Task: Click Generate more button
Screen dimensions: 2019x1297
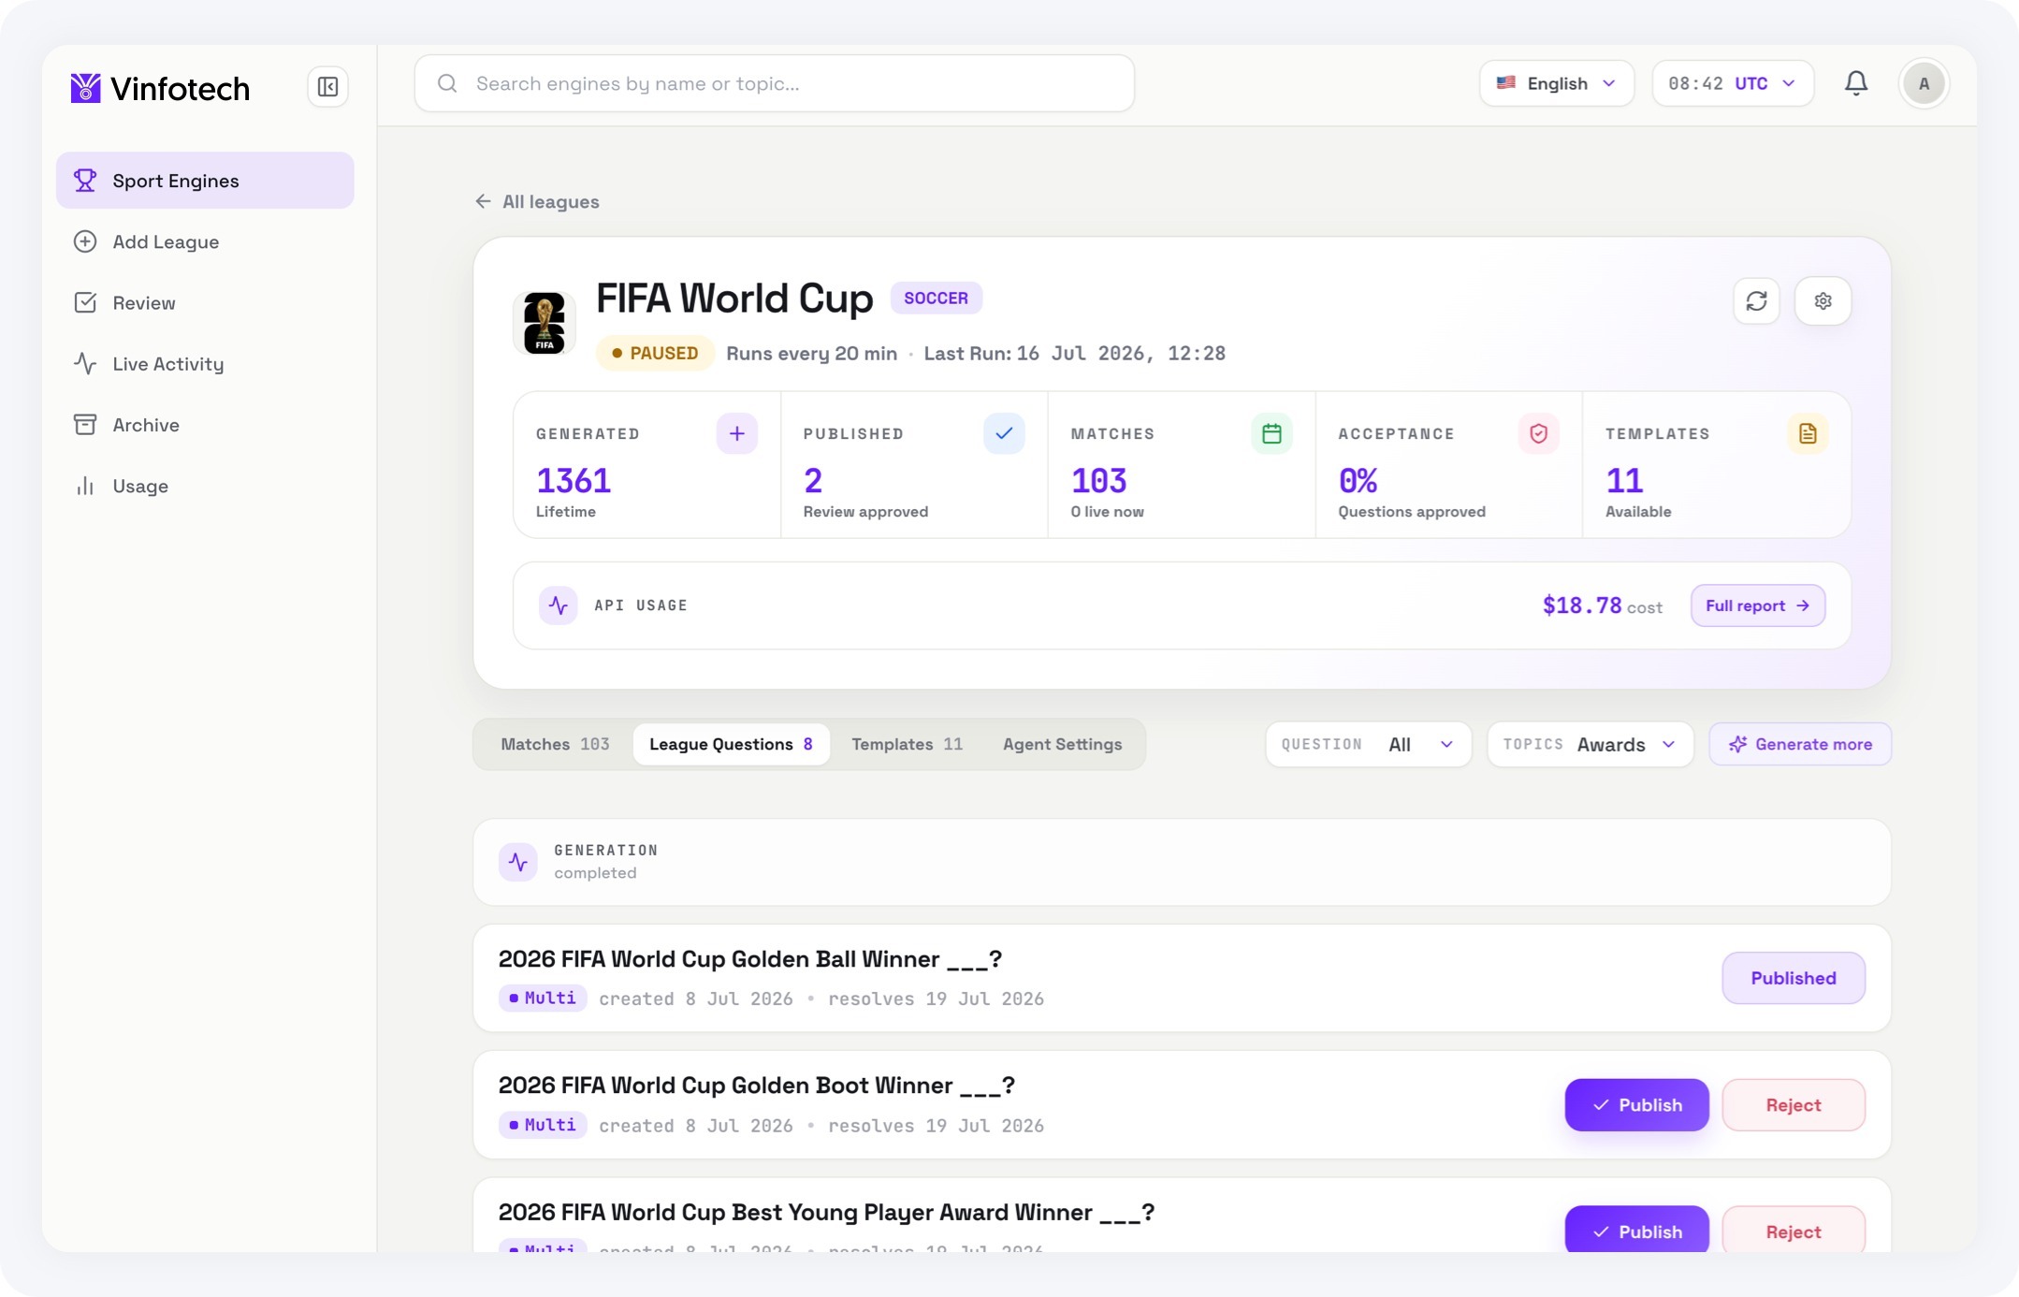Action: click(1800, 744)
